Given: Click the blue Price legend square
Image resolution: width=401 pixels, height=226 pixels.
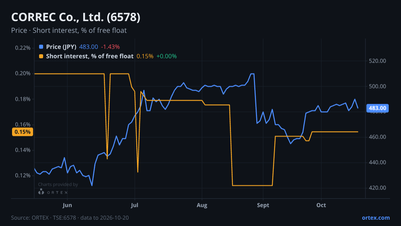Looking at the screenshot, I should coord(41,47).
